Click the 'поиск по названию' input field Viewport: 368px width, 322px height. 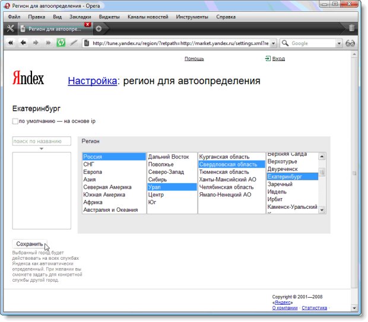click(42, 141)
